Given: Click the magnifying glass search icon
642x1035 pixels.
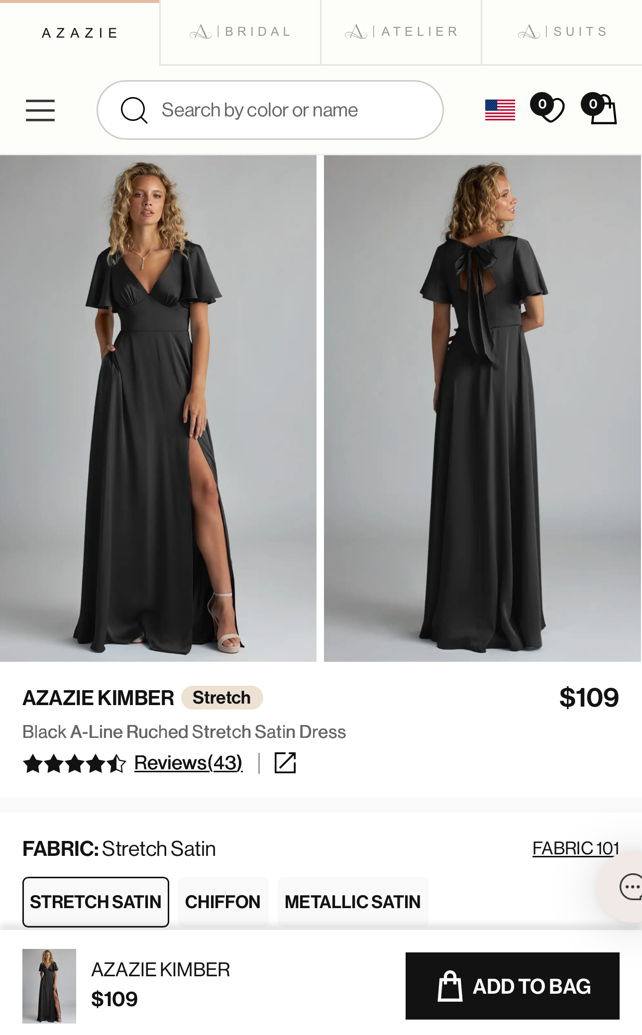Looking at the screenshot, I should coord(134,110).
